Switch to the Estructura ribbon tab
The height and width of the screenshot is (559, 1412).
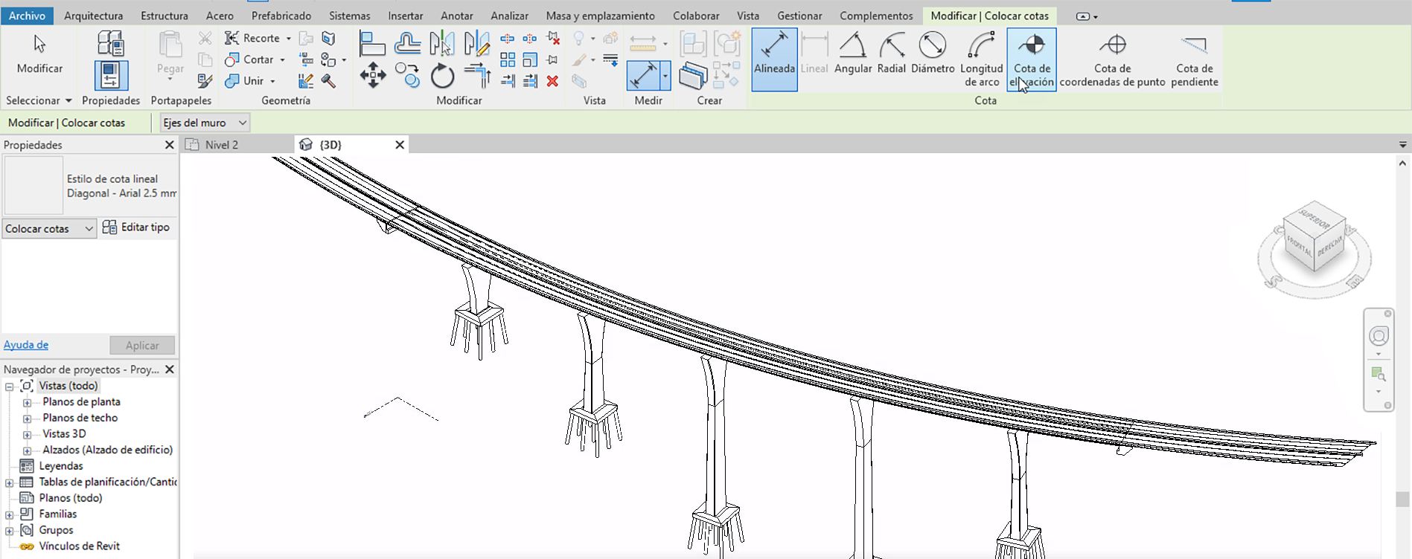click(x=164, y=16)
